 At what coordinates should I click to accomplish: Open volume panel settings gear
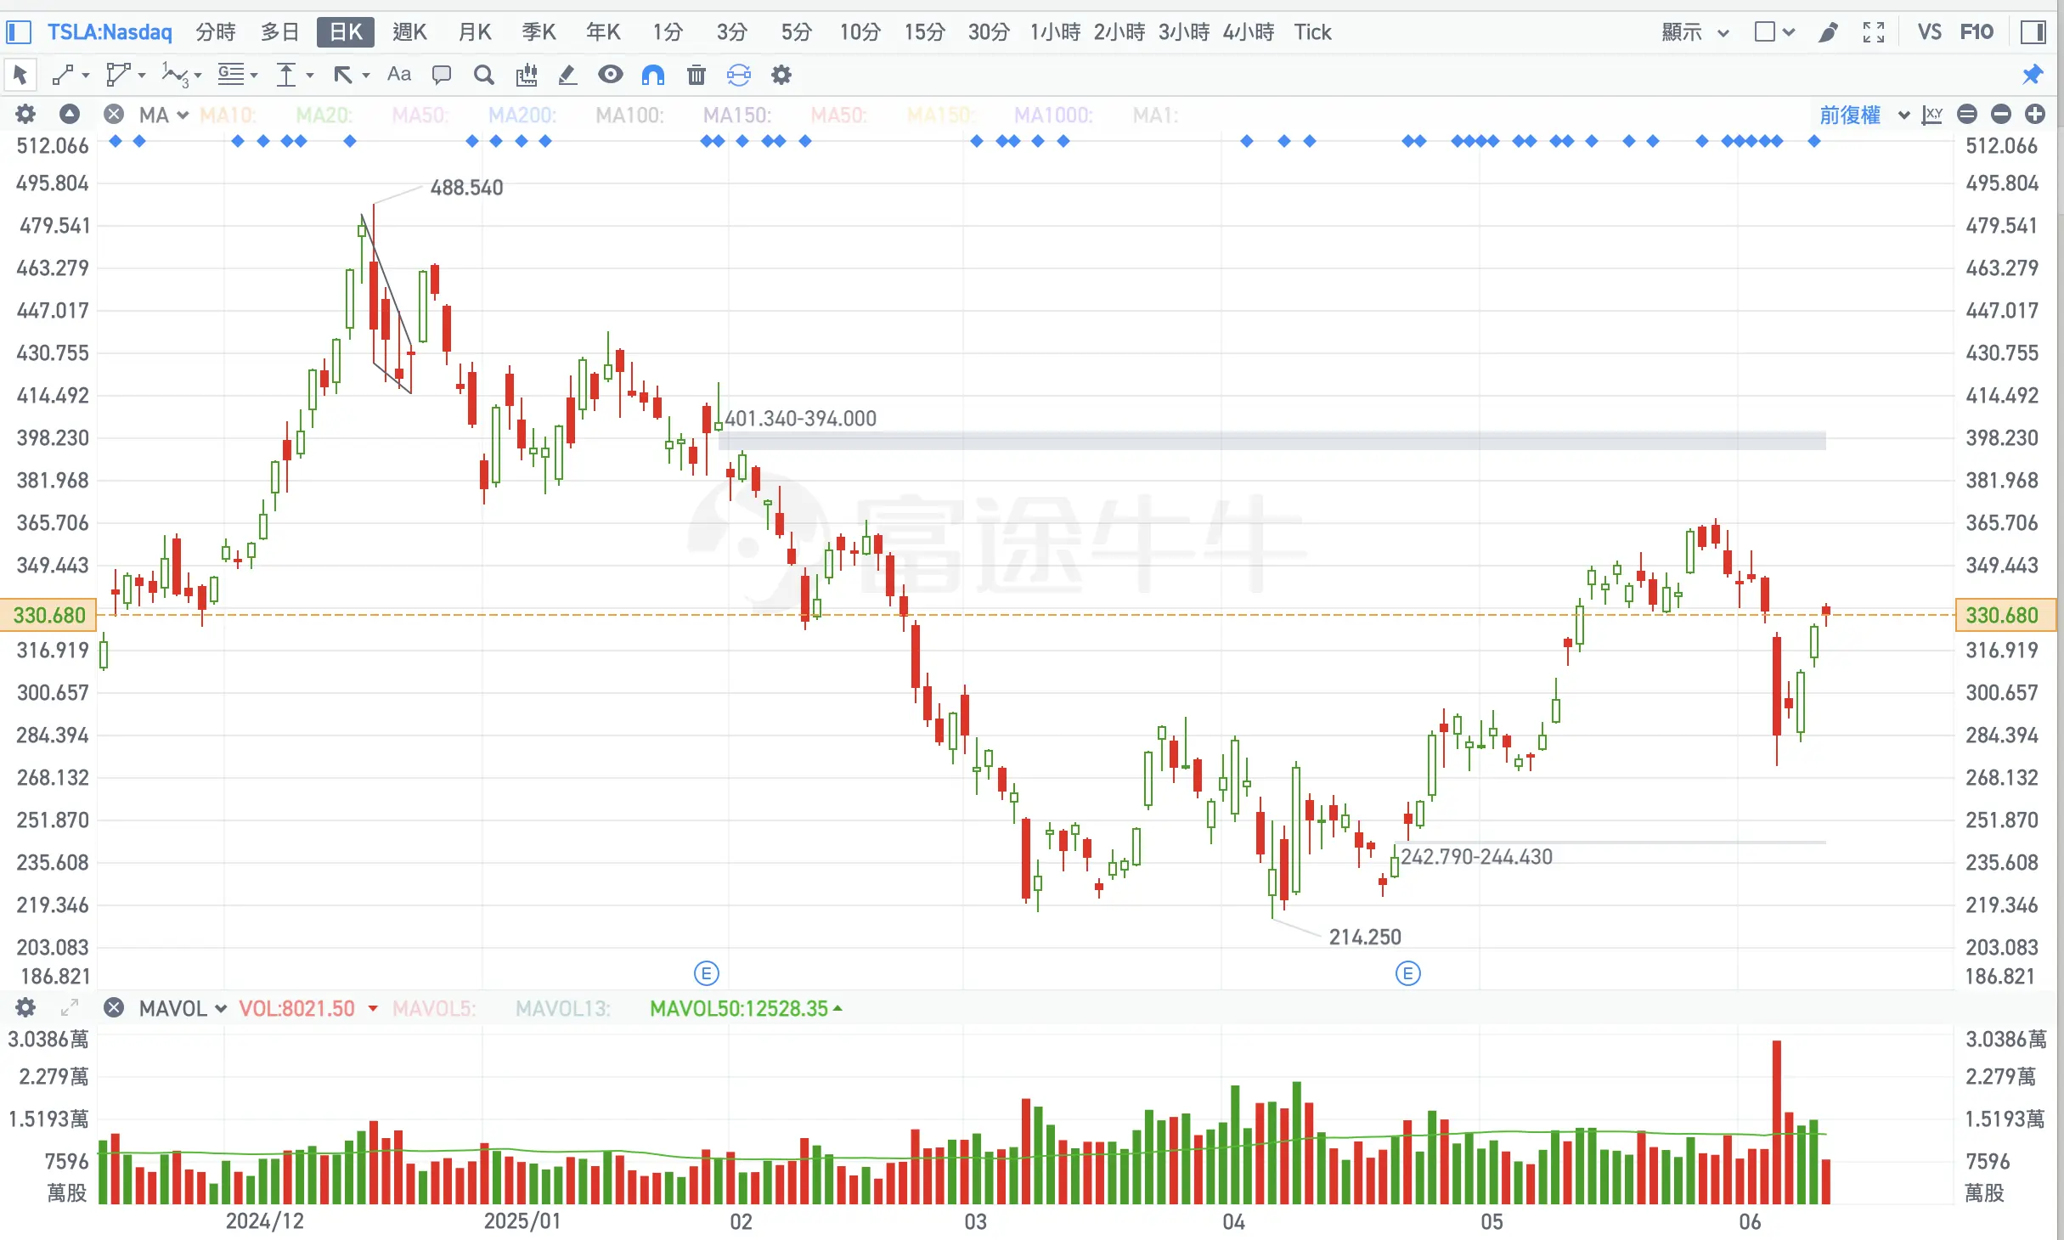coord(26,1008)
